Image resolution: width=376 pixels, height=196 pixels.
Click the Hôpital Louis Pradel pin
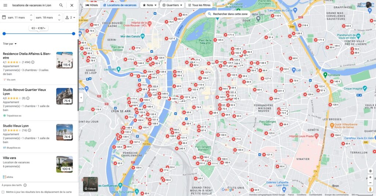(316, 136)
